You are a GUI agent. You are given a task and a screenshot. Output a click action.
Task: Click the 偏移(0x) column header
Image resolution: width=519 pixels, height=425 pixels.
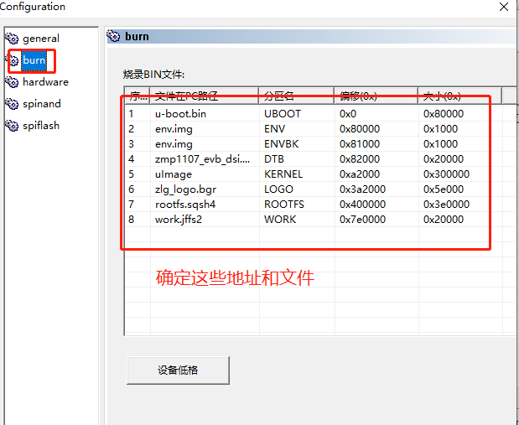pos(376,96)
